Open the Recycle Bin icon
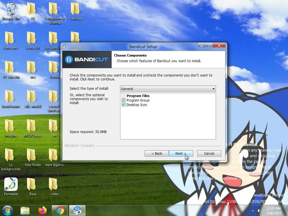Image resolution: width=288 pixels, height=216 pixels. [x=11, y=11]
